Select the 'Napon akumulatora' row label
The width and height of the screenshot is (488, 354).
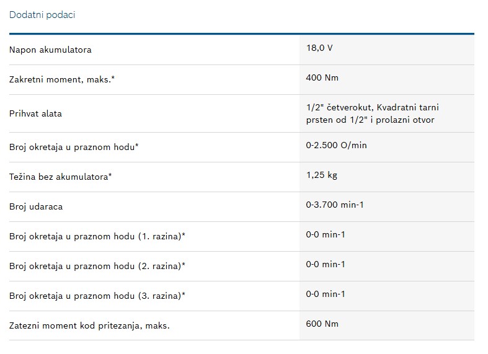click(50, 50)
